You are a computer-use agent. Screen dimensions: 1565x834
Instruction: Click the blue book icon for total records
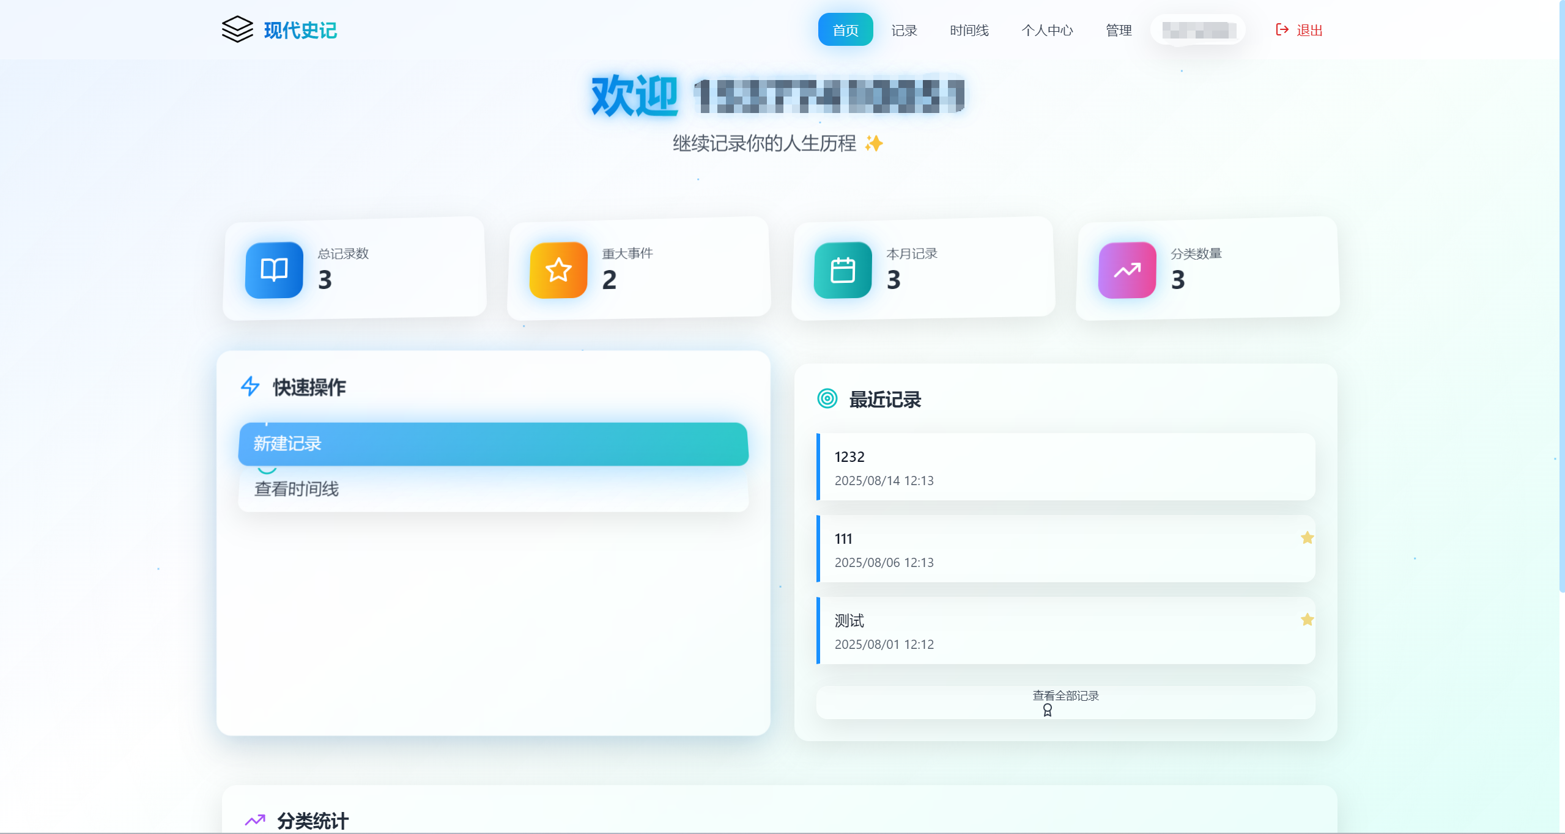point(274,269)
